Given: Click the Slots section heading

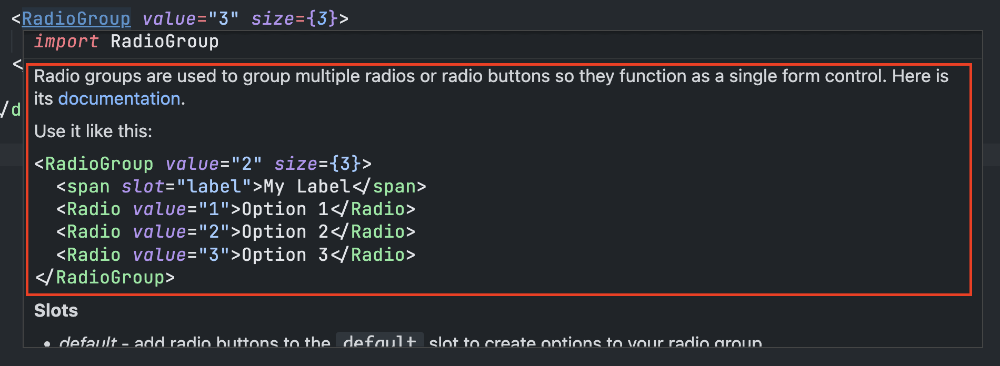Looking at the screenshot, I should [x=56, y=310].
